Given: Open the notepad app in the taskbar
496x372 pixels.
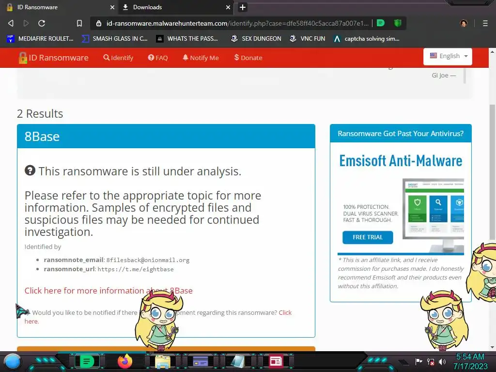Looking at the screenshot, I should tap(238, 361).
